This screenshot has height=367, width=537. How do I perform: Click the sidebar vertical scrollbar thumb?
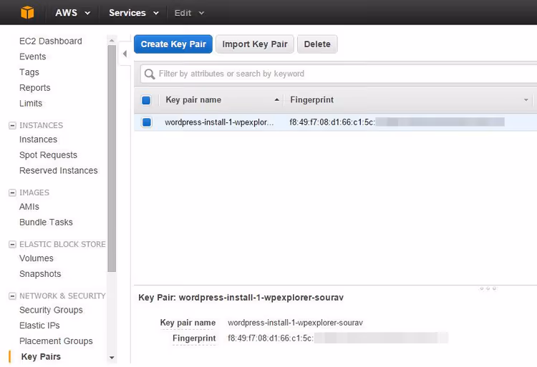[x=112, y=158]
